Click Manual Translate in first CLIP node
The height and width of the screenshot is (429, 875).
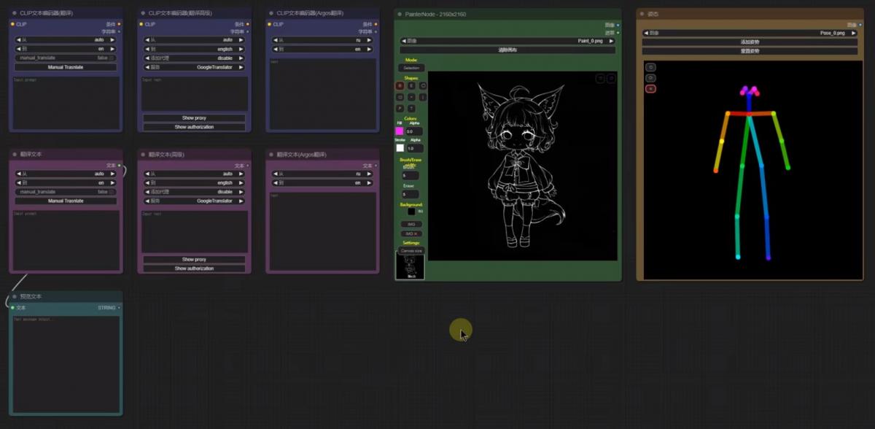[x=66, y=67]
